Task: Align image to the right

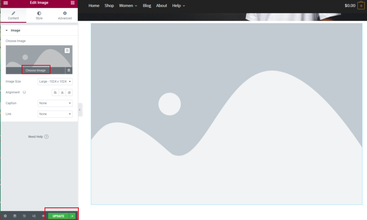Action: coord(69,93)
